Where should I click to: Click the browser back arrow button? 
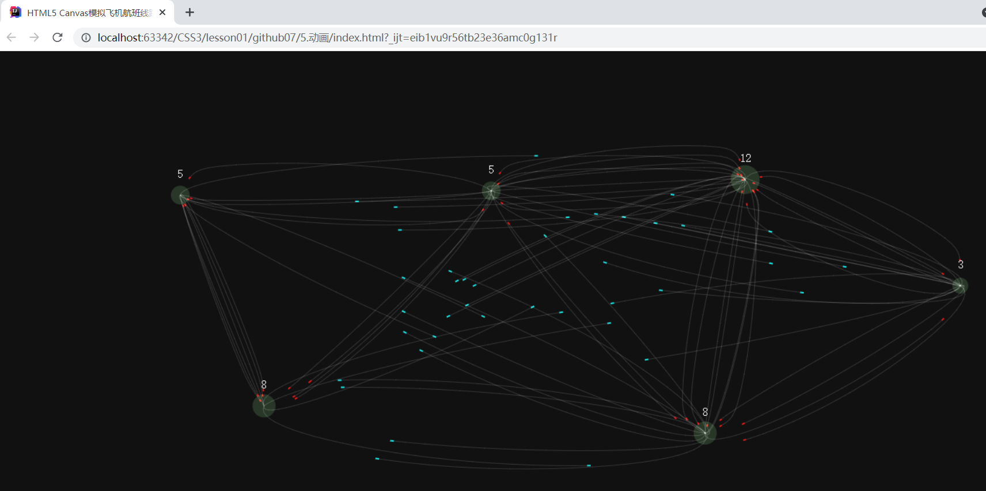(x=12, y=37)
